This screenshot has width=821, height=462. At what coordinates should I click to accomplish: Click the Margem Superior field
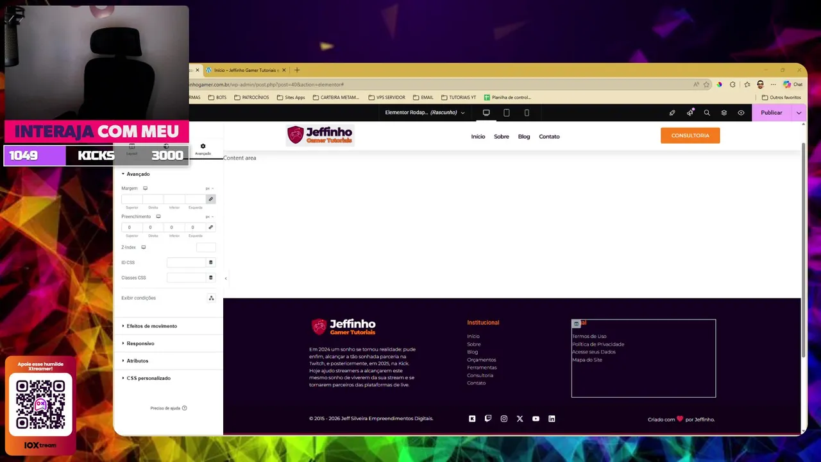131,199
